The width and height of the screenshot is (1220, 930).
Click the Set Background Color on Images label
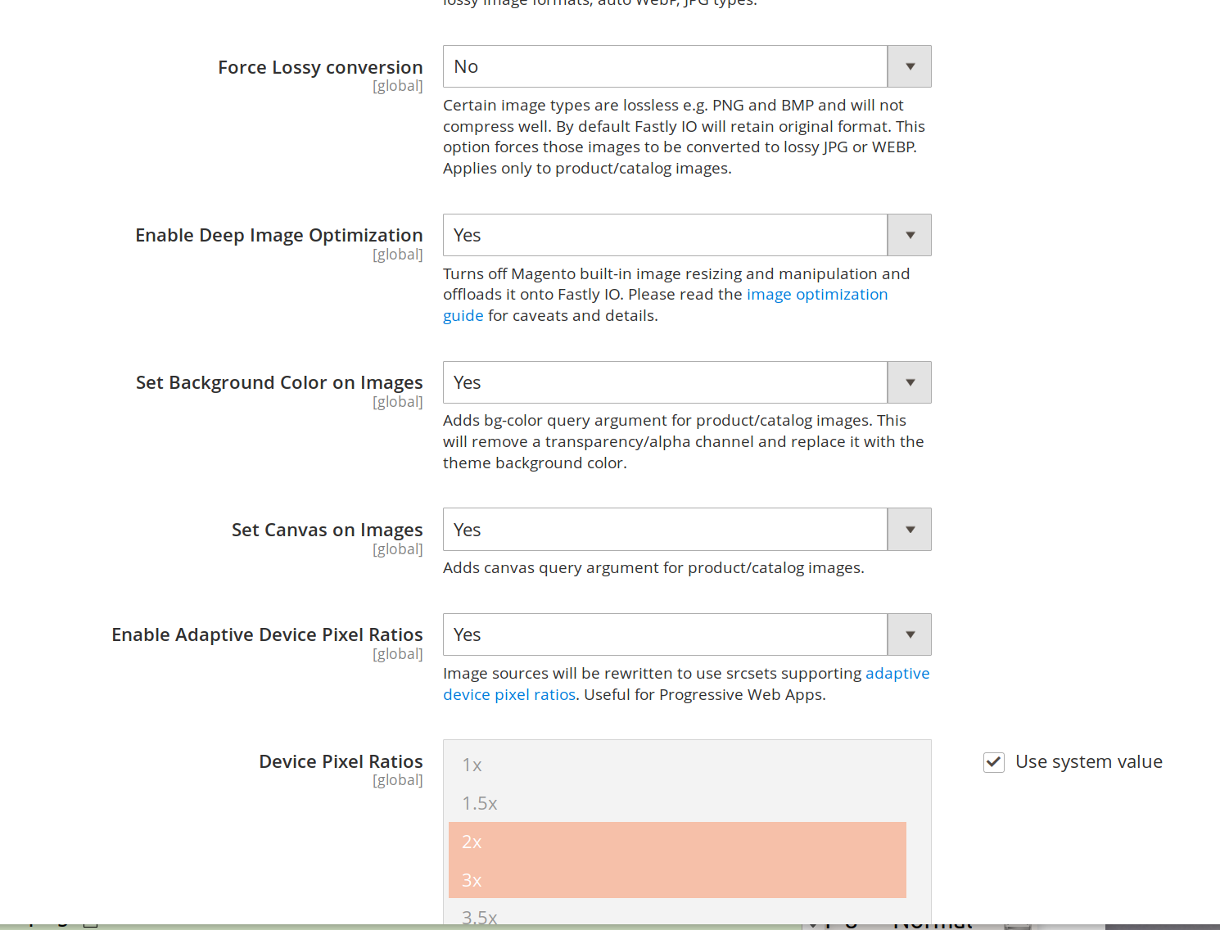tap(279, 383)
